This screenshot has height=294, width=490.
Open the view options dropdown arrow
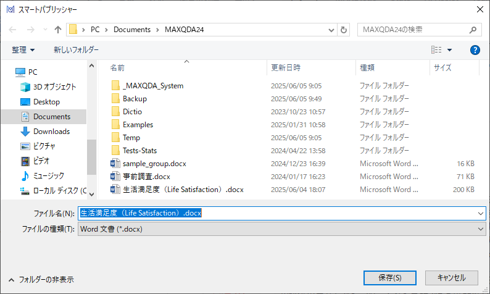[x=449, y=50]
